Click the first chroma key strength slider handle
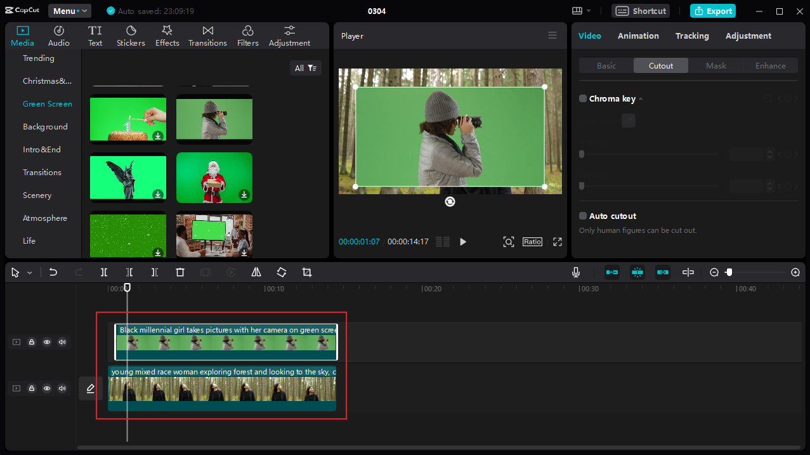 point(582,154)
